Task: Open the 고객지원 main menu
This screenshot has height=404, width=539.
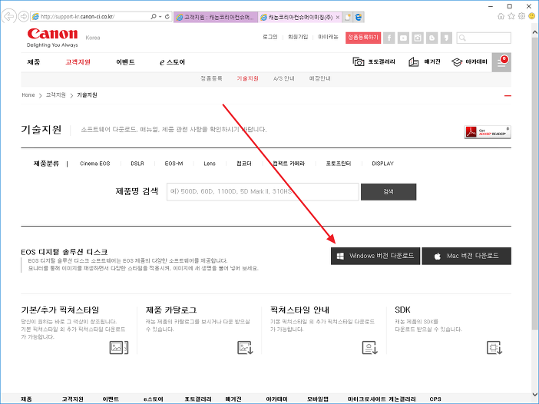Action: (78, 62)
